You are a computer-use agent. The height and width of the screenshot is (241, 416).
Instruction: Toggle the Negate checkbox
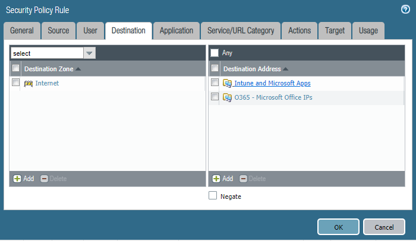pyautogui.click(x=213, y=196)
